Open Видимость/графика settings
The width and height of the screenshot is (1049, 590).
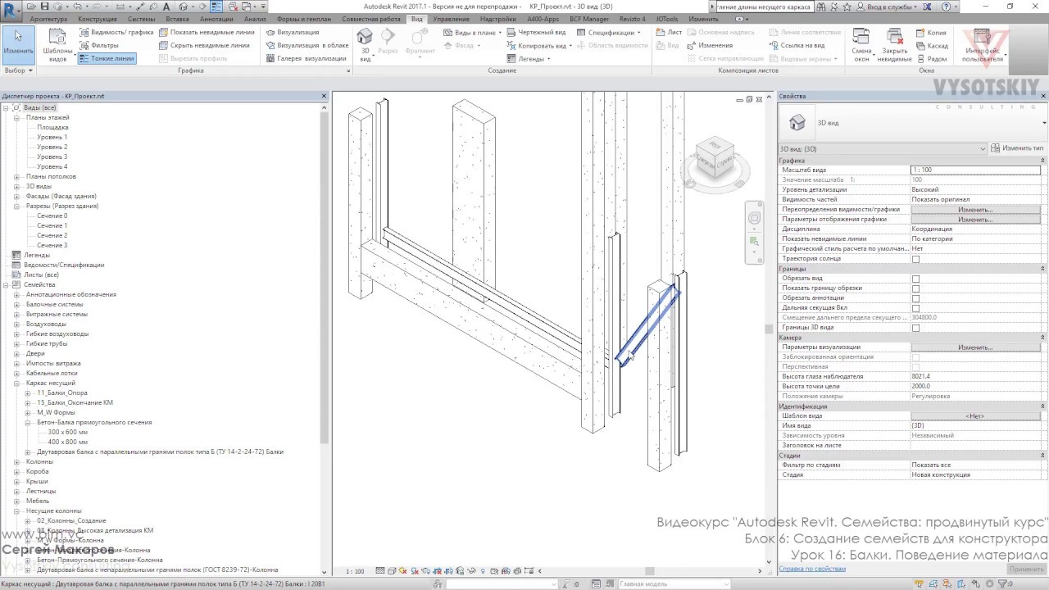(116, 33)
